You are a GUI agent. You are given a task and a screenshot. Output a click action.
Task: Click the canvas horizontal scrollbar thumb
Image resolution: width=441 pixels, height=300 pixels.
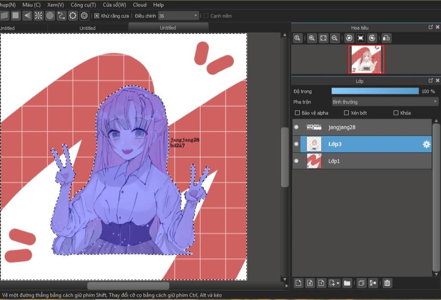click(x=128, y=286)
